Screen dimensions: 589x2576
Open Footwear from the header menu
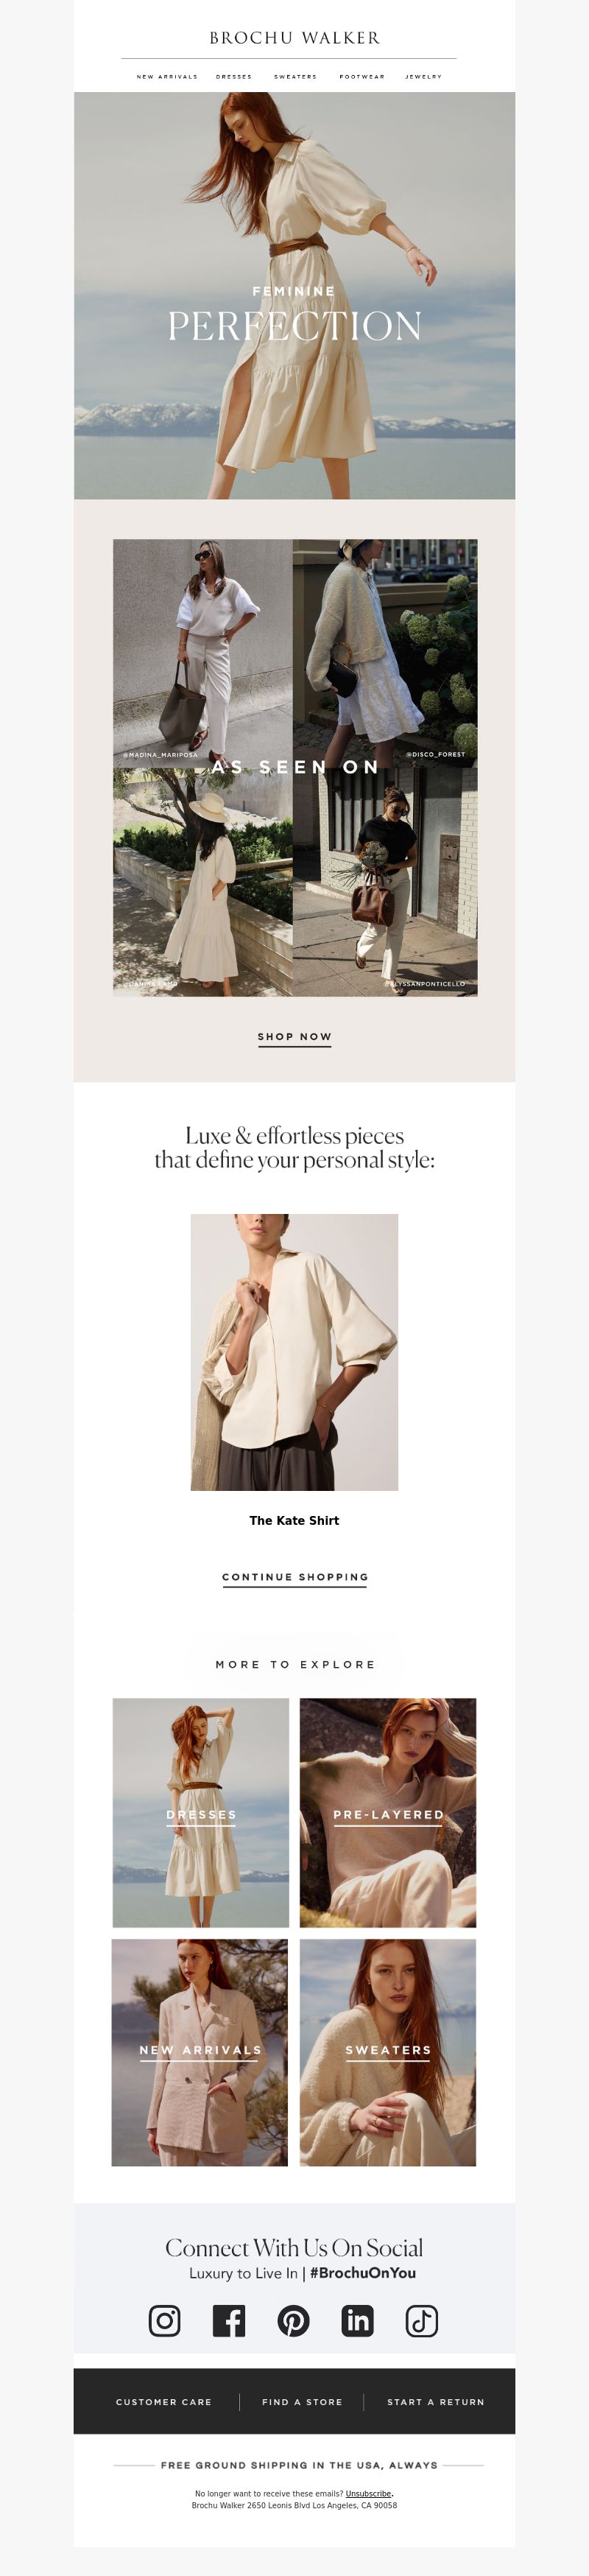click(x=362, y=76)
